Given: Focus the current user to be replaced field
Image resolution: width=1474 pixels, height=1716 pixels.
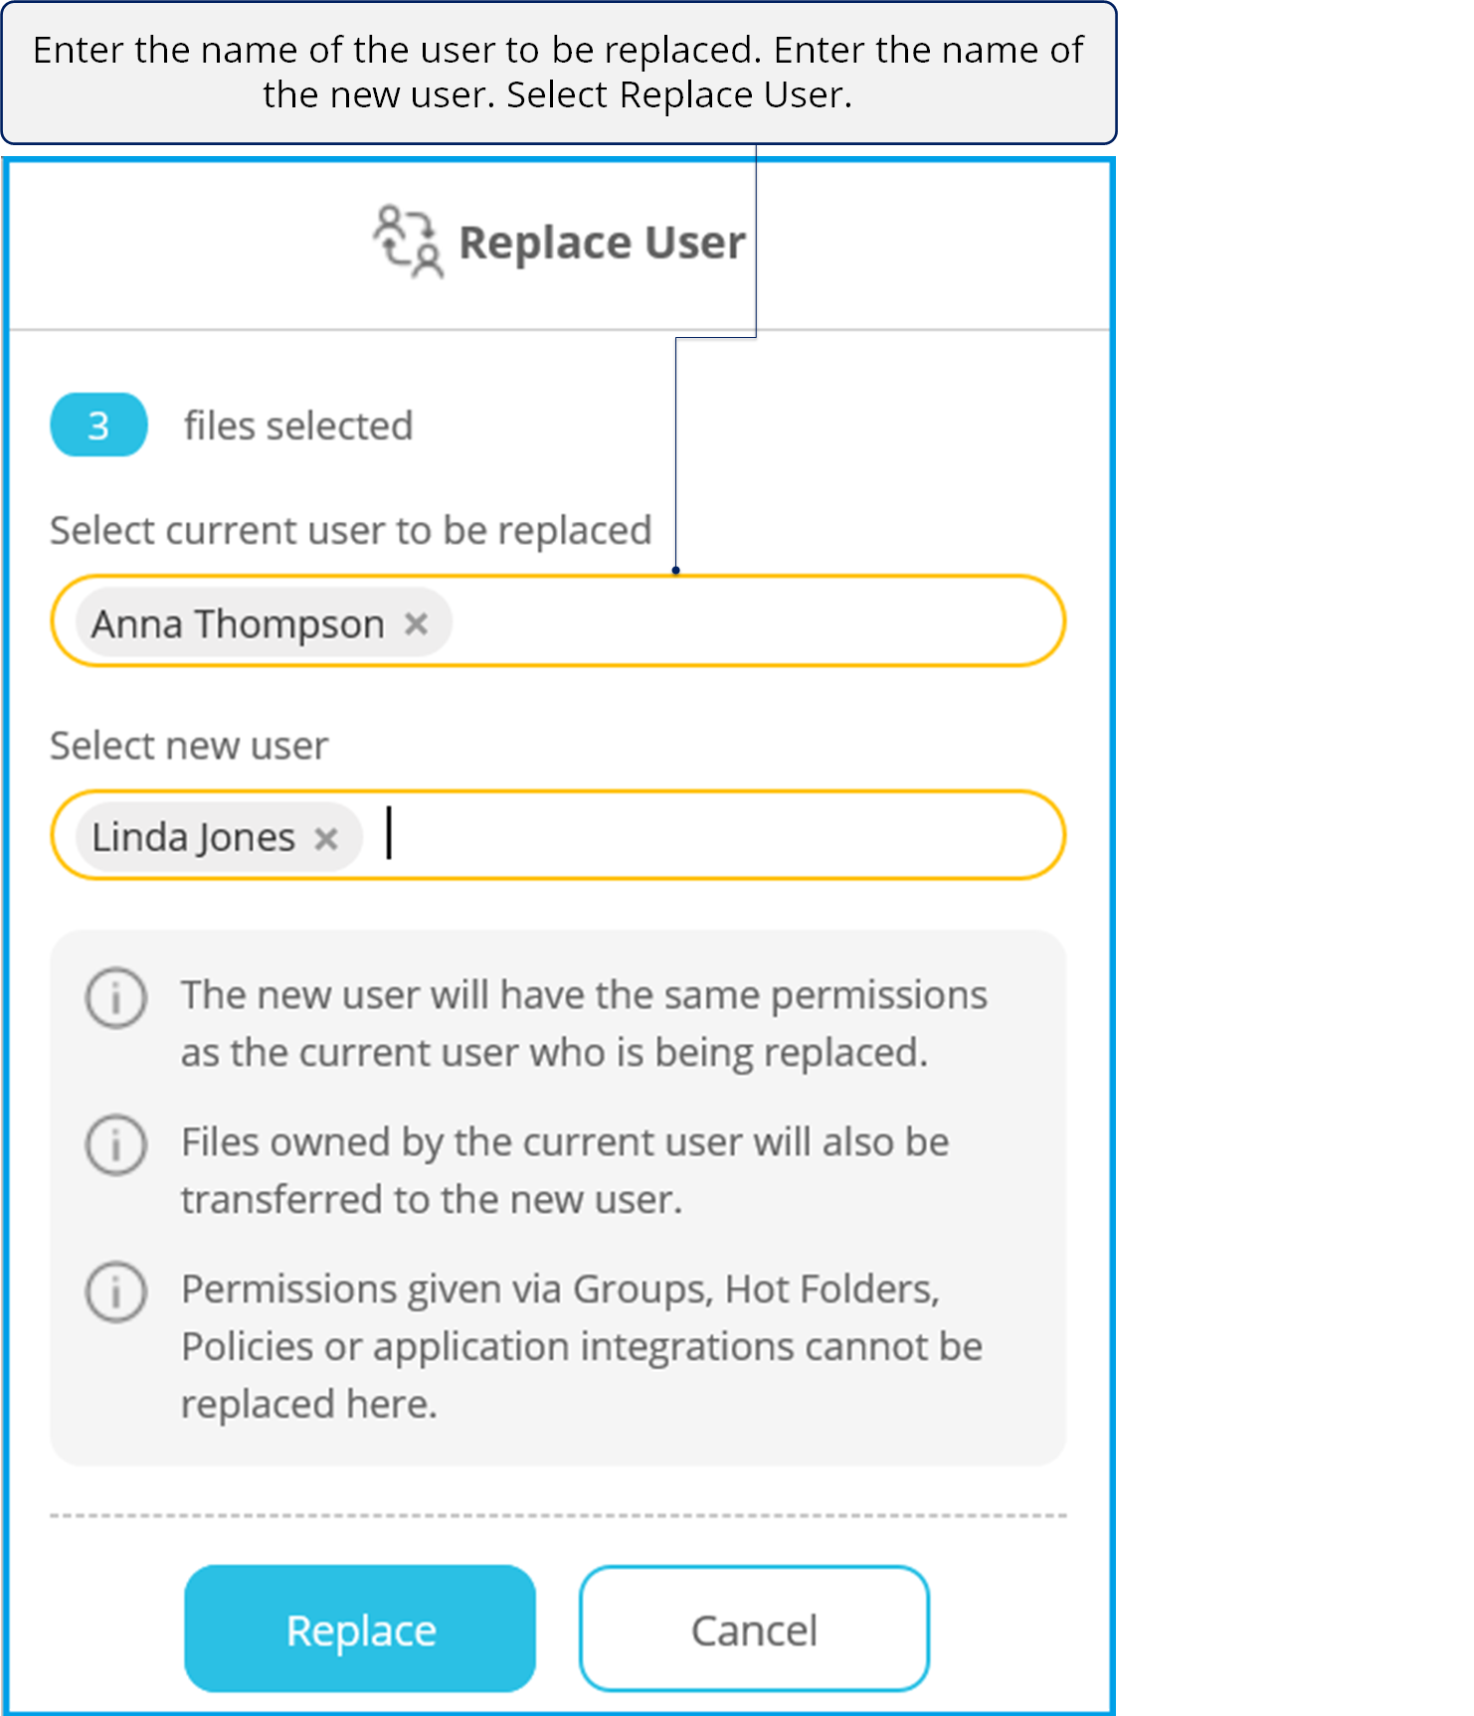Looking at the screenshot, I should (756, 622).
